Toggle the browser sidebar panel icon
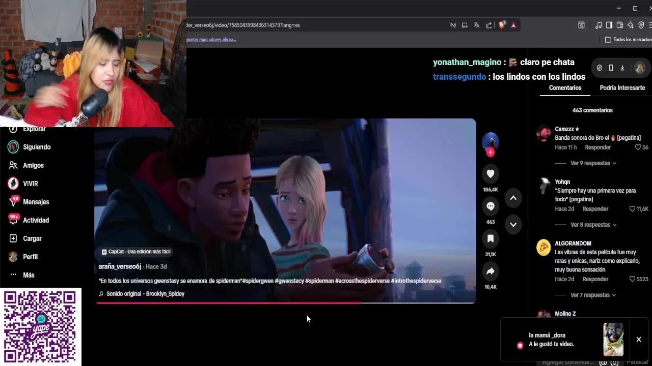The height and width of the screenshot is (366, 652). [x=609, y=25]
